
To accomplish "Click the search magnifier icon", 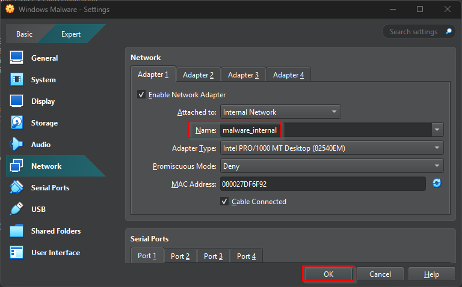I will 449,31.
